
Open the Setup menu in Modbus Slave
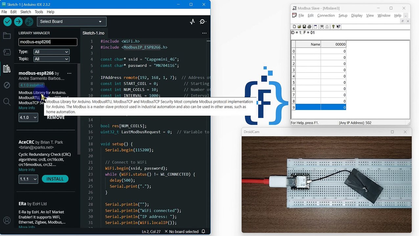click(x=343, y=15)
